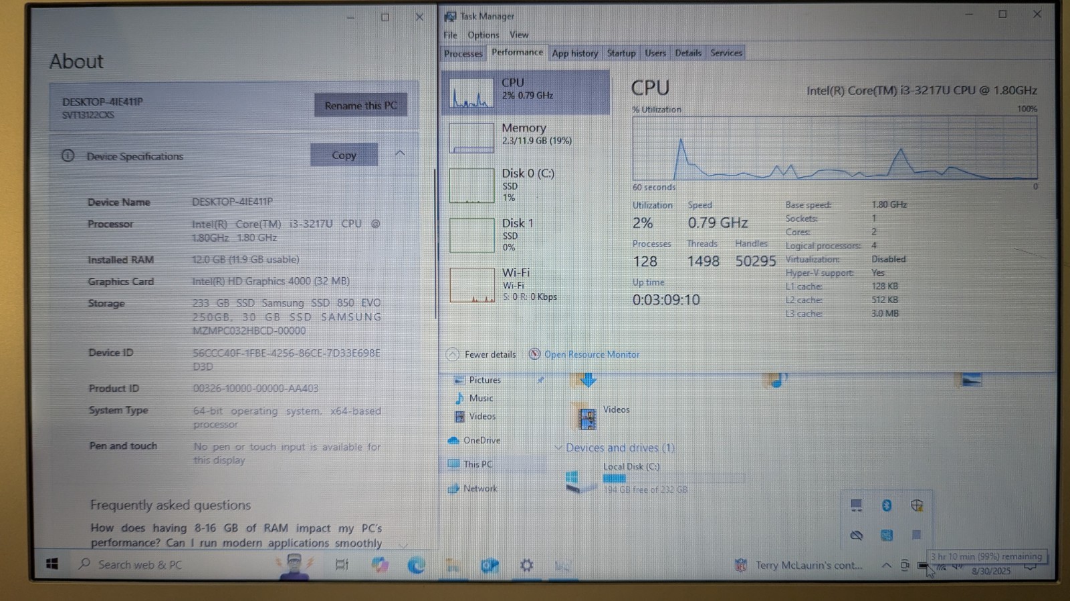
Task: Click the pin icon next to Pictures
Action: coord(540,380)
